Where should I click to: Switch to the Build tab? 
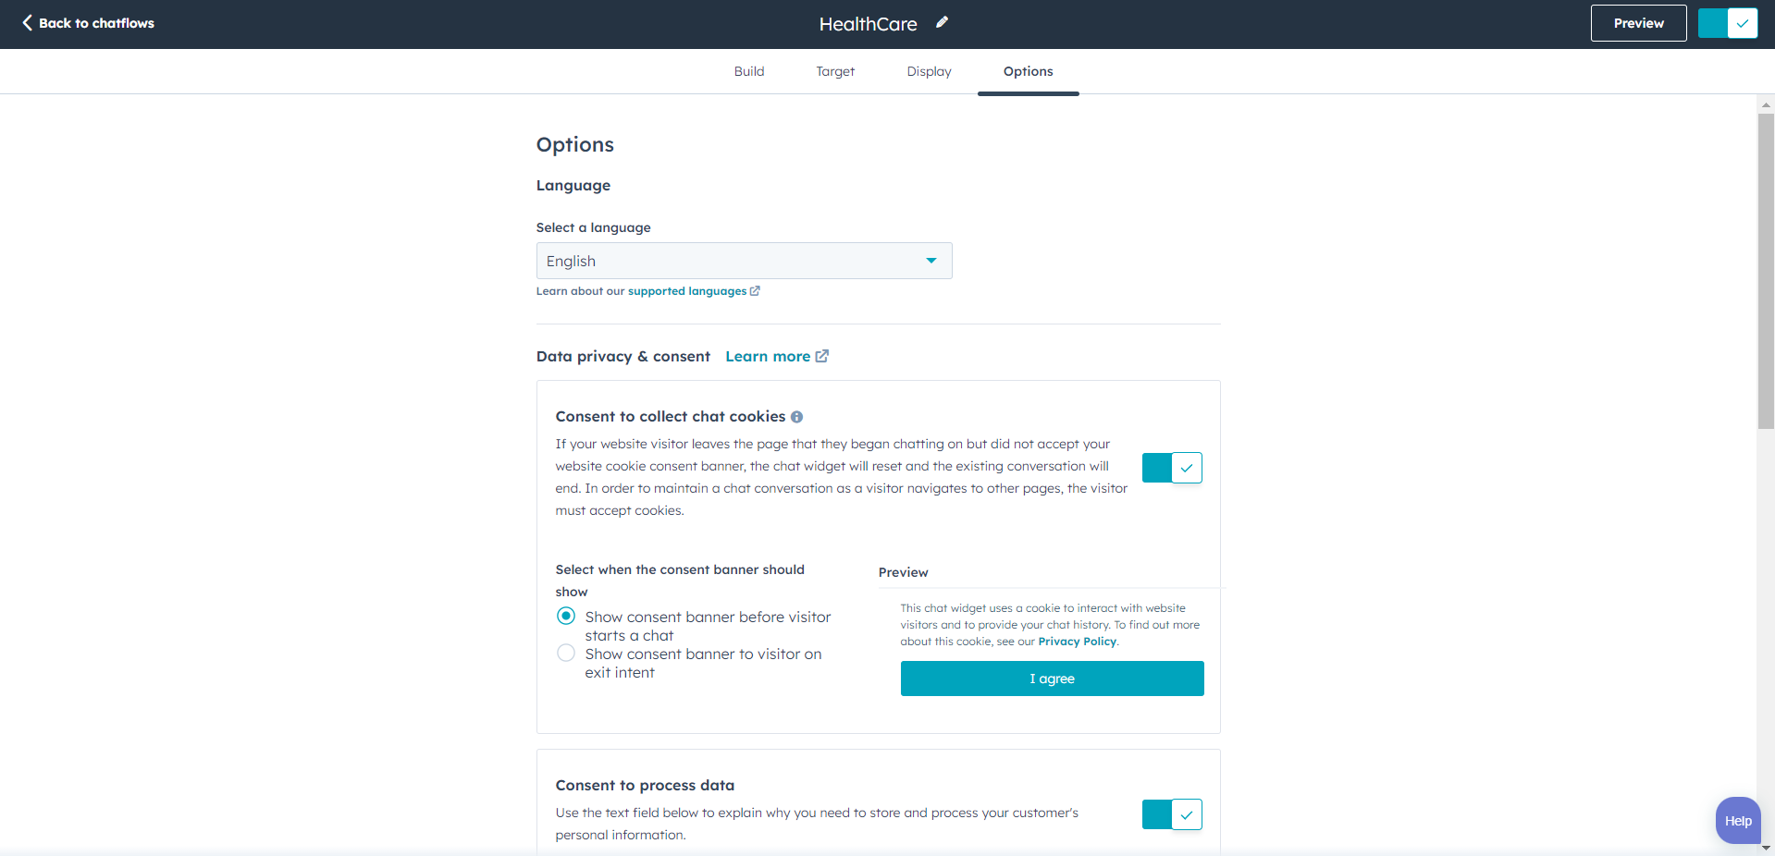coord(749,71)
